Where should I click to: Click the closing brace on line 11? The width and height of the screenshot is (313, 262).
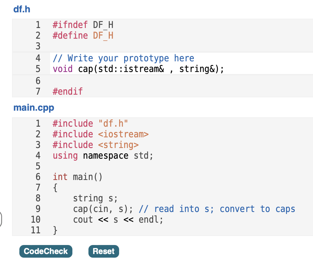[56, 230]
